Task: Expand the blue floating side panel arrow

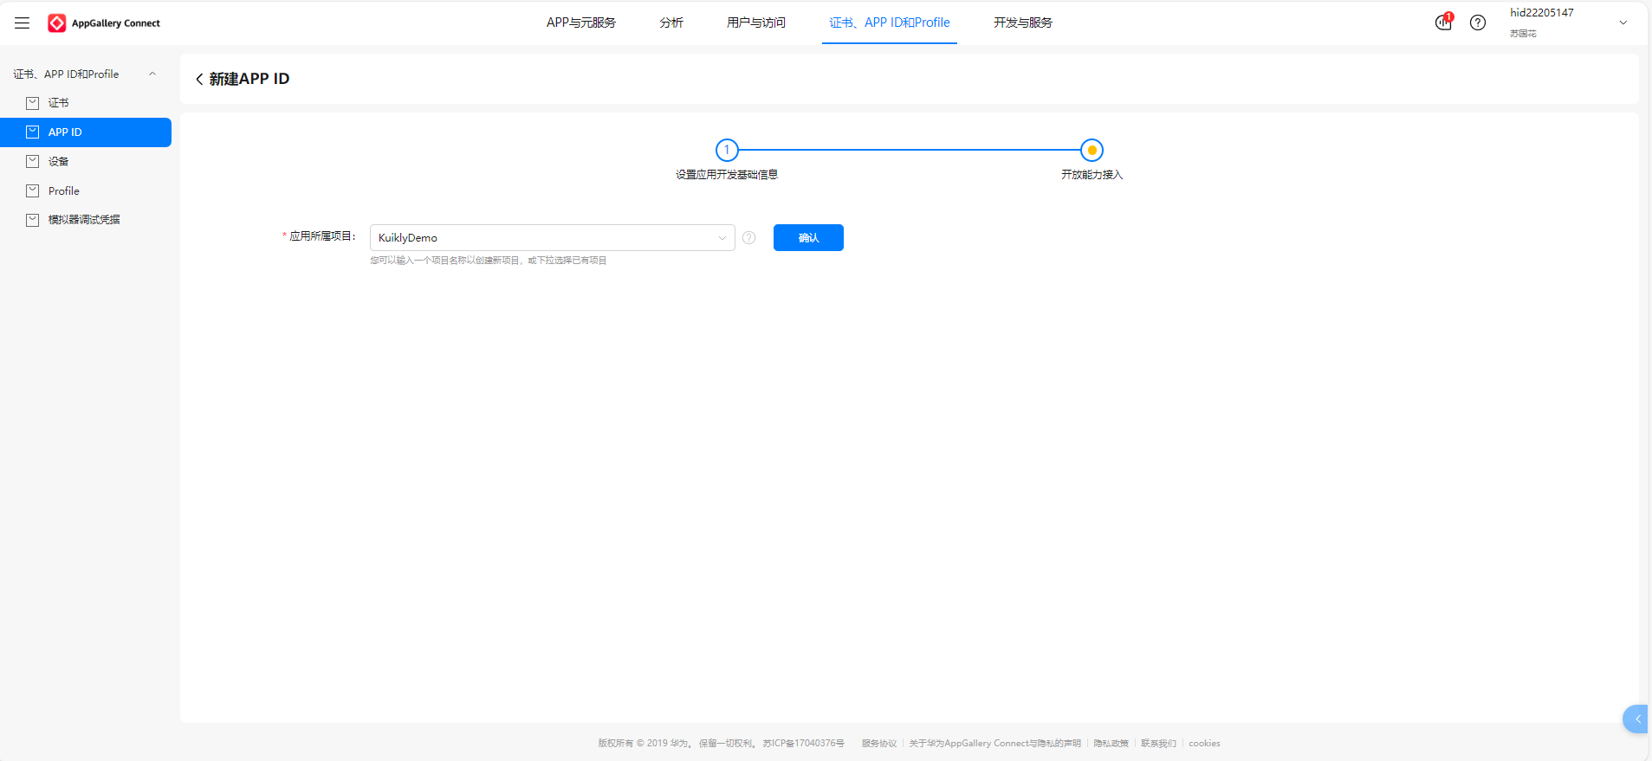Action: click(x=1636, y=719)
